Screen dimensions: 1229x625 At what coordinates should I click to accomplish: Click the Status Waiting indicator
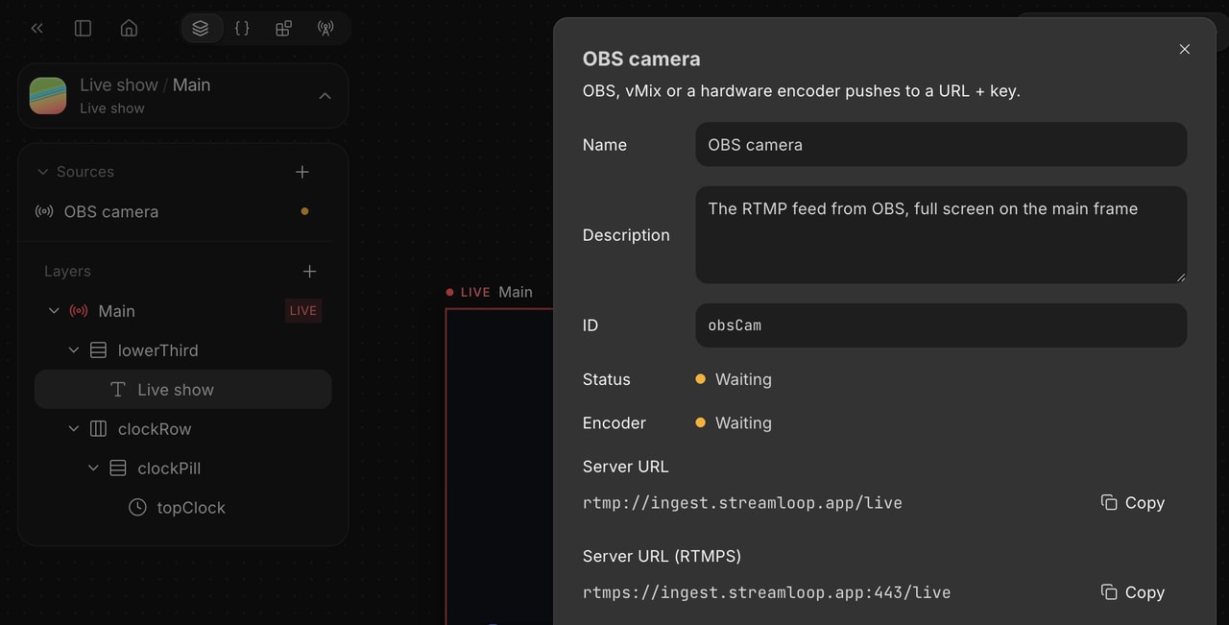734,379
